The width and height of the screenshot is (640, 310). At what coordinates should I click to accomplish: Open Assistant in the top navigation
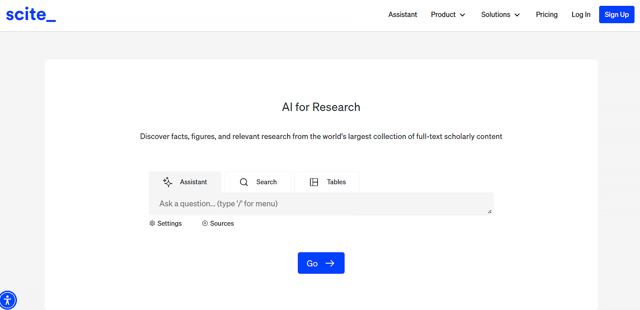tap(402, 15)
